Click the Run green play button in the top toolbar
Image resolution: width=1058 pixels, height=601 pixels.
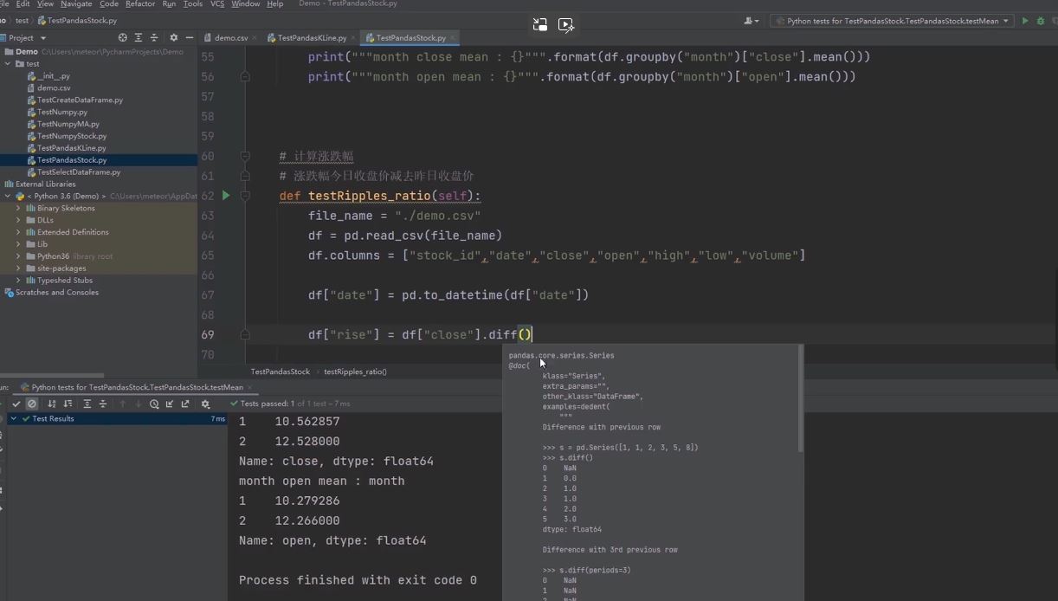[x=1025, y=21]
